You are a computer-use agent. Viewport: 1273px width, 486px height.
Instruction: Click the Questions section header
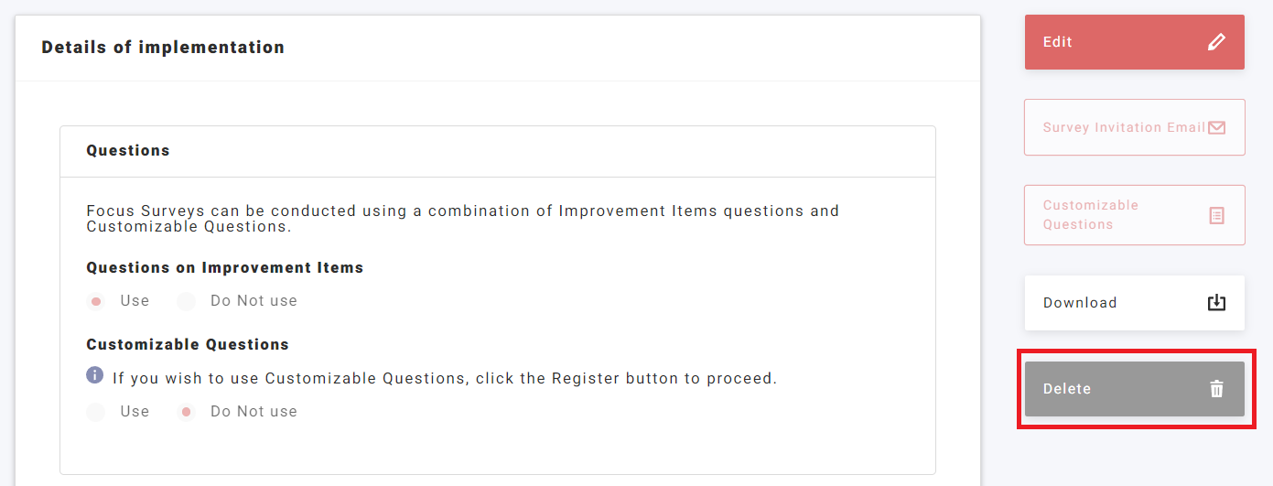(128, 151)
